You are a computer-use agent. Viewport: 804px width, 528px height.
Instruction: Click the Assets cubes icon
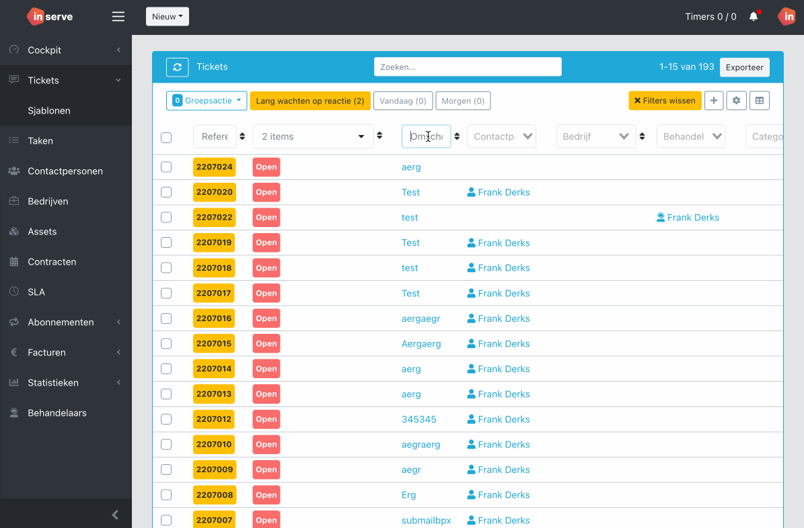coord(14,231)
